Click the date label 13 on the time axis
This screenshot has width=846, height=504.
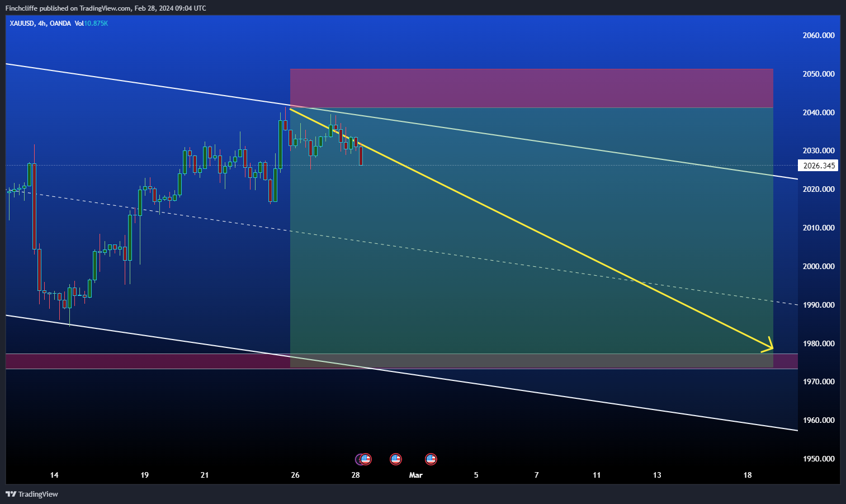click(x=657, y=475)
